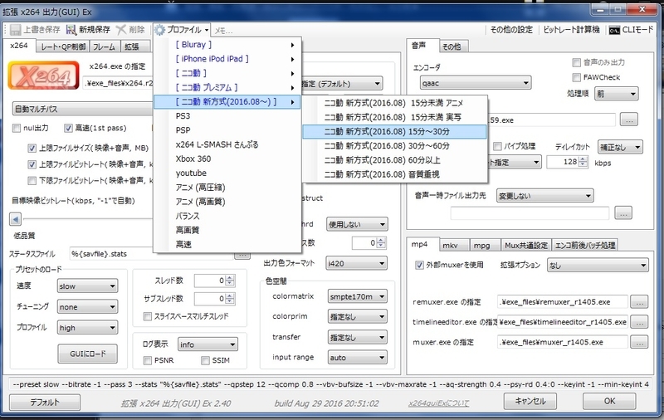Switch to the レート・QP制御 tab
The height and width of the screenshot is (420, 664).
tap(63, 46)
